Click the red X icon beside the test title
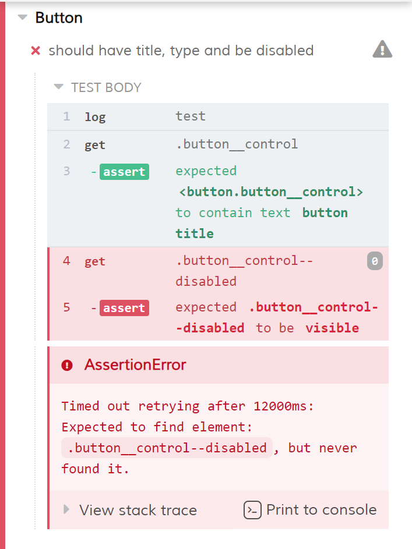This screenshot has width=412, height=549. (35, 51)
